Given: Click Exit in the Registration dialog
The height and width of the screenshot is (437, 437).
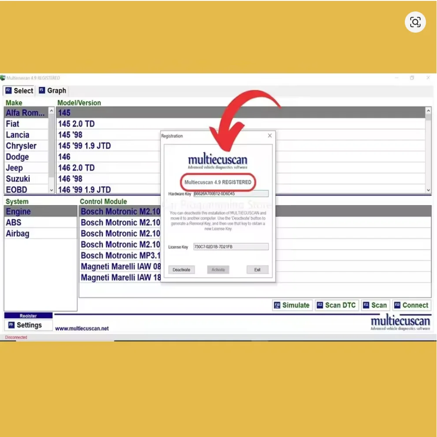Looking at the screenshot, I should (257, 269).
